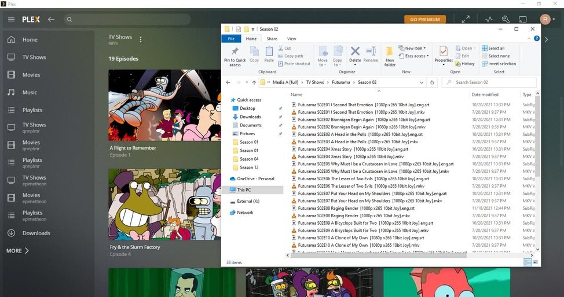This screenshot has height=297, width=564.
Task: Select Season 12 folder in navigation pane
Action: pos(249,168)
